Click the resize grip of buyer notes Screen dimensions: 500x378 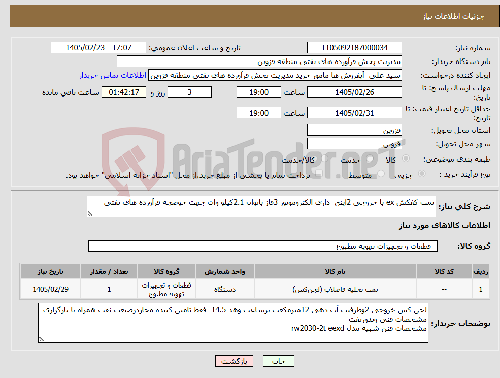point(41,340)
